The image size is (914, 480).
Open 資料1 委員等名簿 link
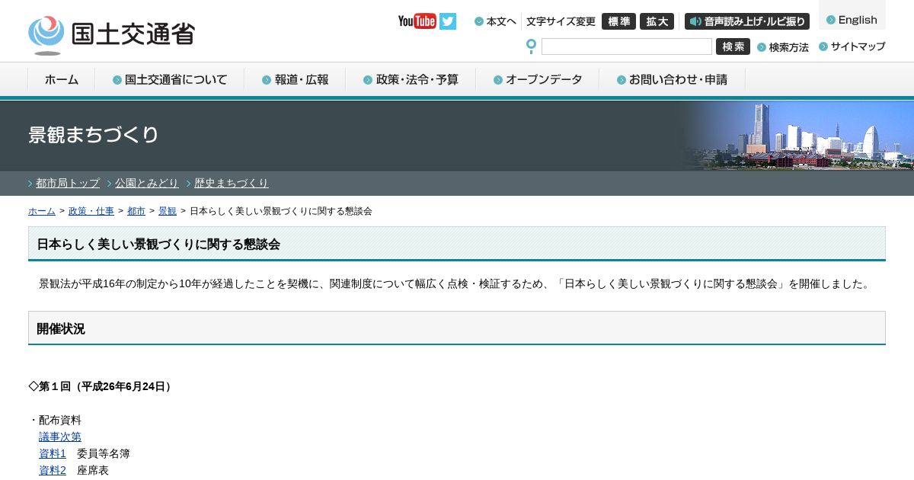[x=53, y=453]
